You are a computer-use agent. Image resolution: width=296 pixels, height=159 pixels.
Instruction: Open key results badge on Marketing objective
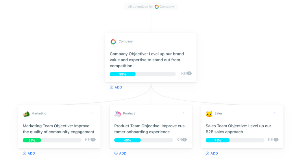(x=90, y=140)
